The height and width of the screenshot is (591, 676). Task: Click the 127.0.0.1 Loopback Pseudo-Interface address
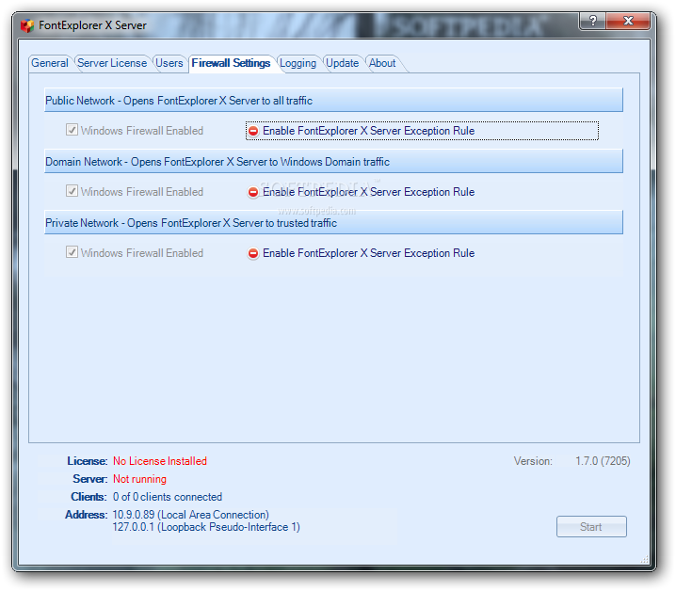click(206, 527)
